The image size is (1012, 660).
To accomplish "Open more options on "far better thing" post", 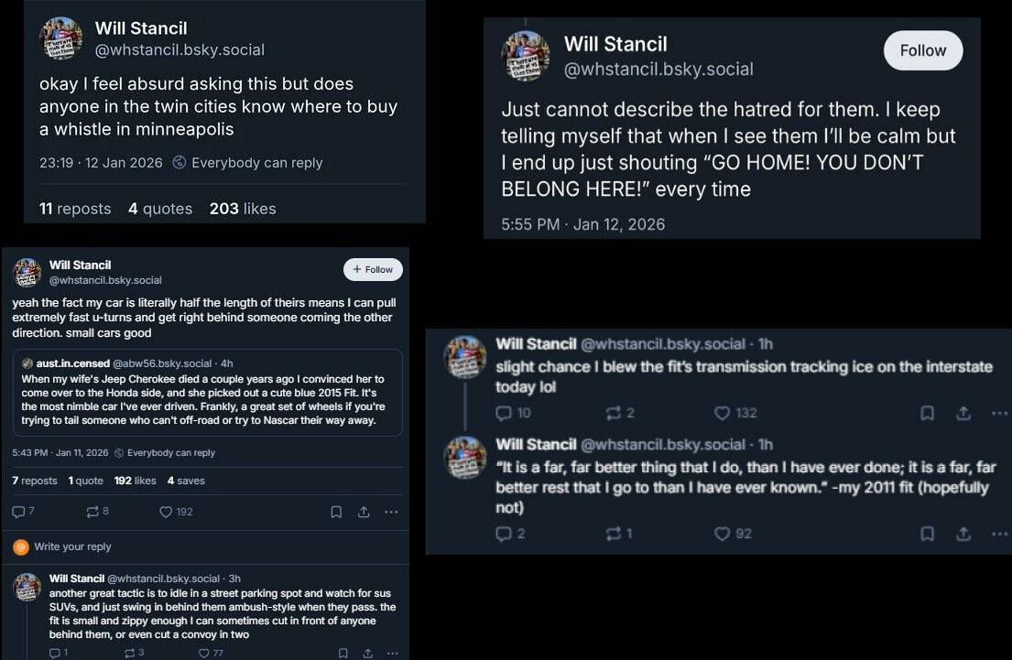I will (998, 534).
